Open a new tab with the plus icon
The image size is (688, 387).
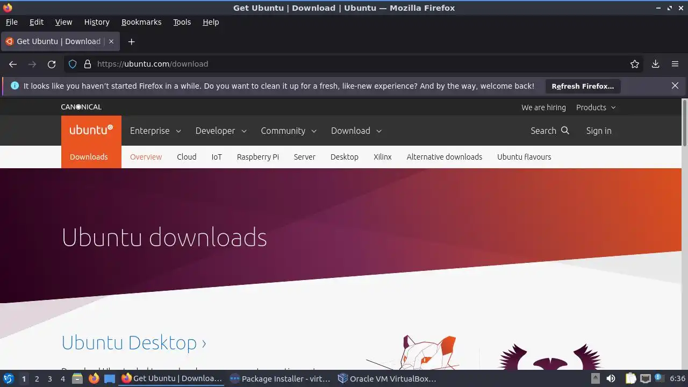(131, 41)
